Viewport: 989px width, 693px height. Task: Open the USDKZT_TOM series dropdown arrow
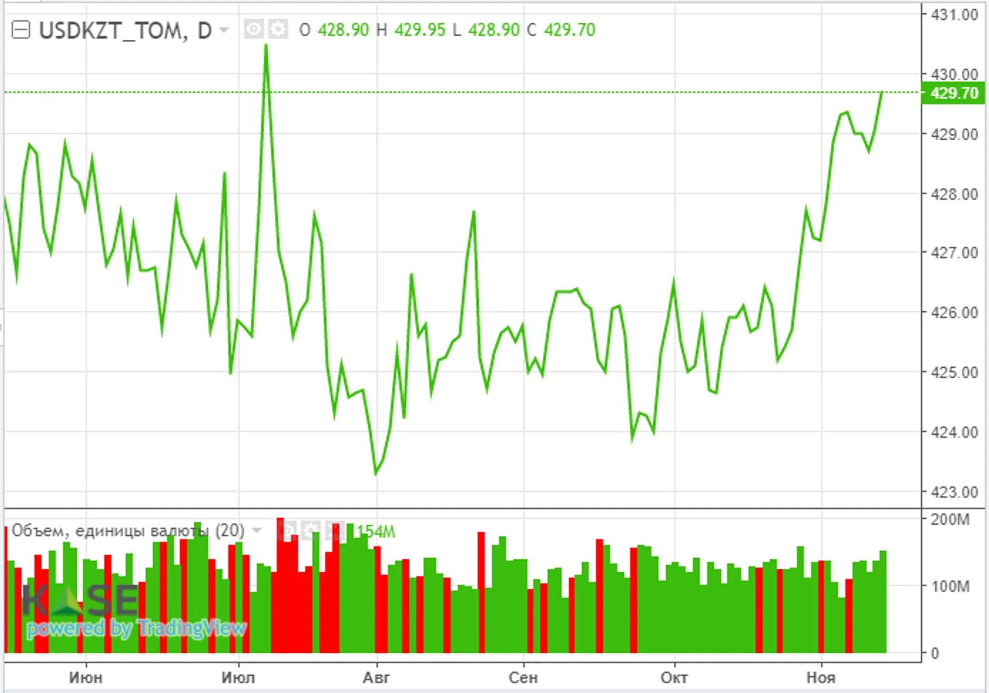click(224, 31)
